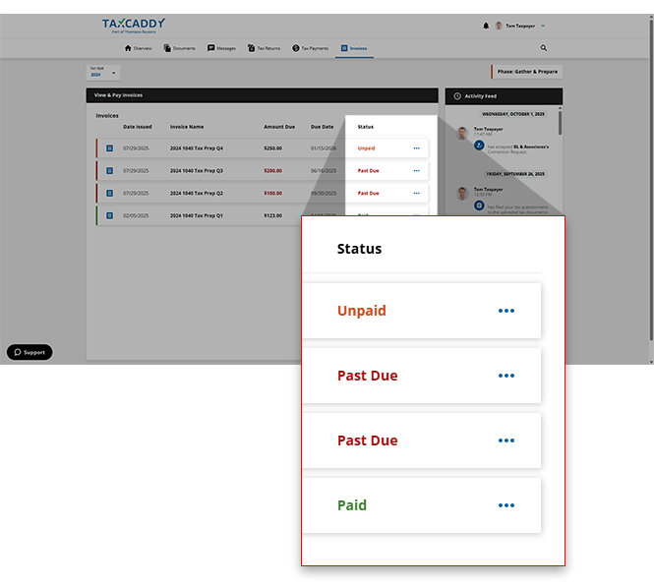
Task: Click invoice icon for 2024 1040 Tax Prep Q2
Action: tap(109, 194)
